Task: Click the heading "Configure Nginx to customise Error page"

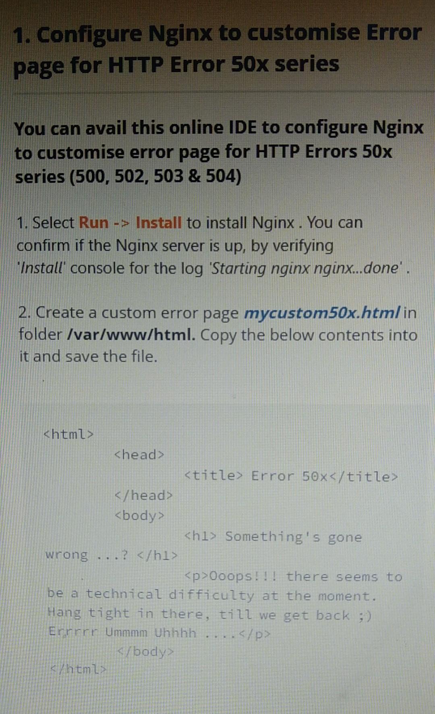Action: pyautogui.click(x=217, y=49)
